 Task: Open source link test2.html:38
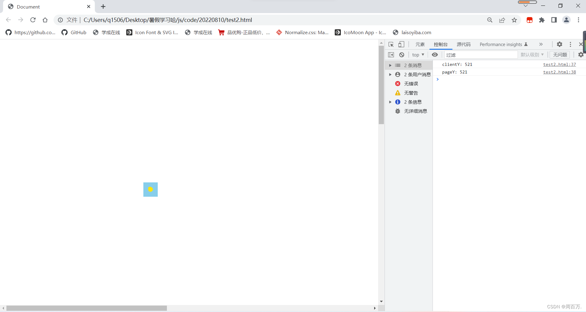559,72
